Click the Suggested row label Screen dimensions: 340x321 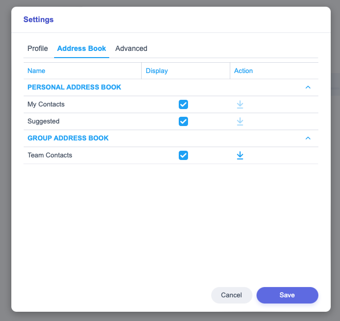coord(43,121)
